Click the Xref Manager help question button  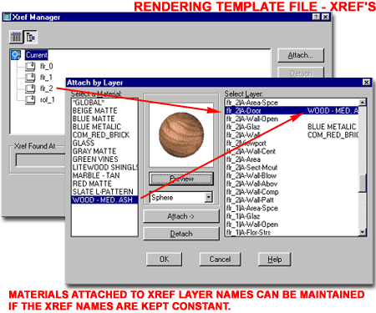[316, 17]
